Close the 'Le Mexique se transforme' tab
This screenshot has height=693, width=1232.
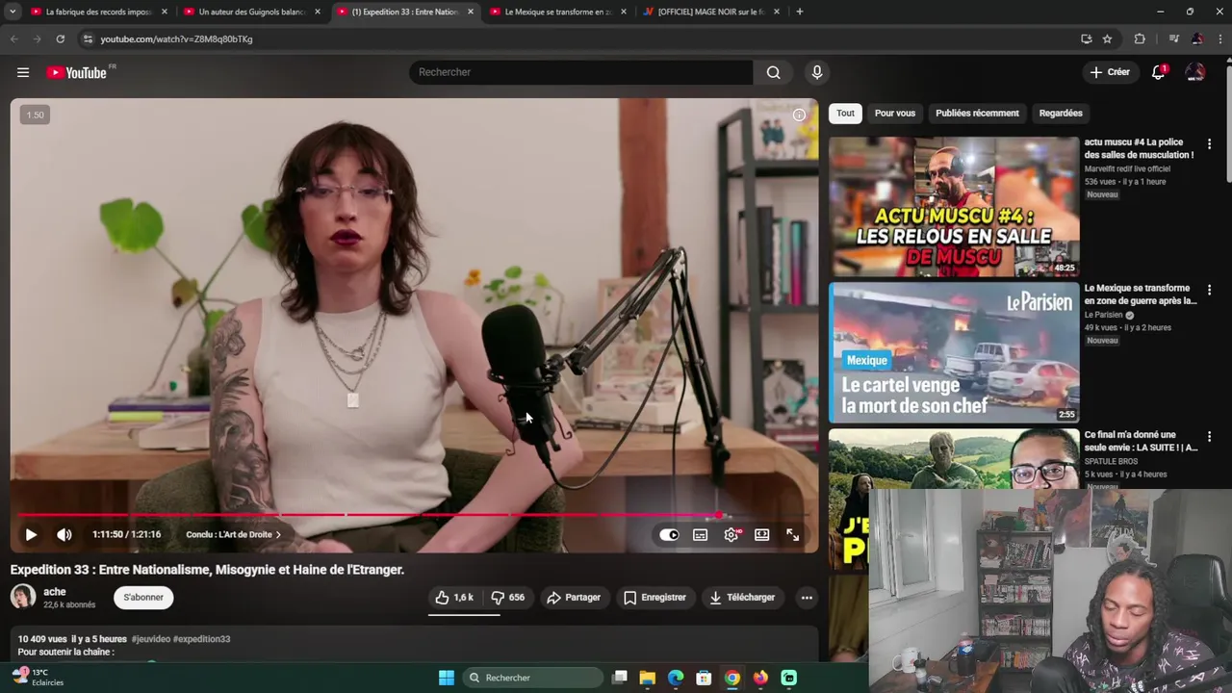624,12
